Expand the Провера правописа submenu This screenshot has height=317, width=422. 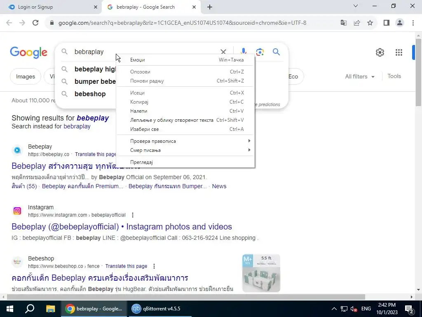coord(185,141)
